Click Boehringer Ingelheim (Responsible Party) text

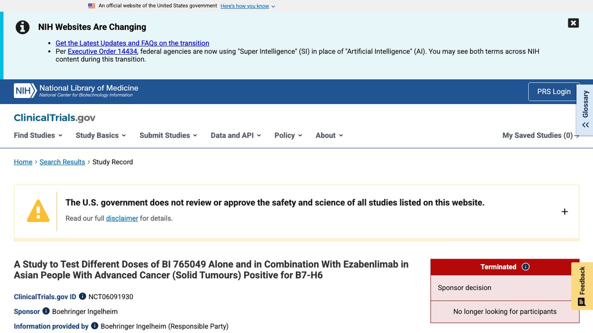coord(164,326)
